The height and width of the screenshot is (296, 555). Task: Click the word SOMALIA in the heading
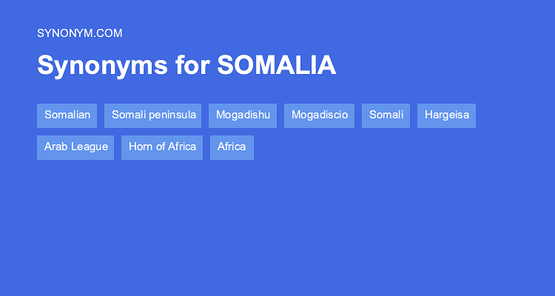[x=277, y=66]
